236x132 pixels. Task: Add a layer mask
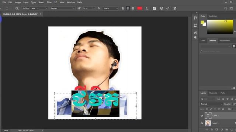pyautogui.click(x=216, y=129)
